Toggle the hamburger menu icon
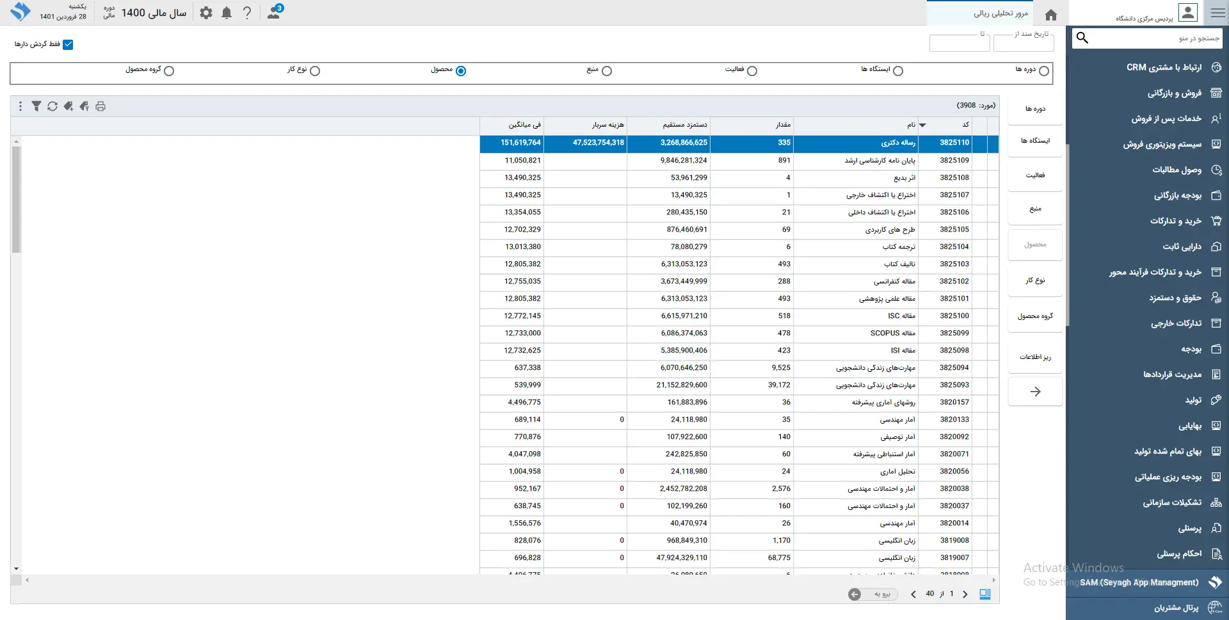Screen dimensions: 1229x620 point(1217,13)
